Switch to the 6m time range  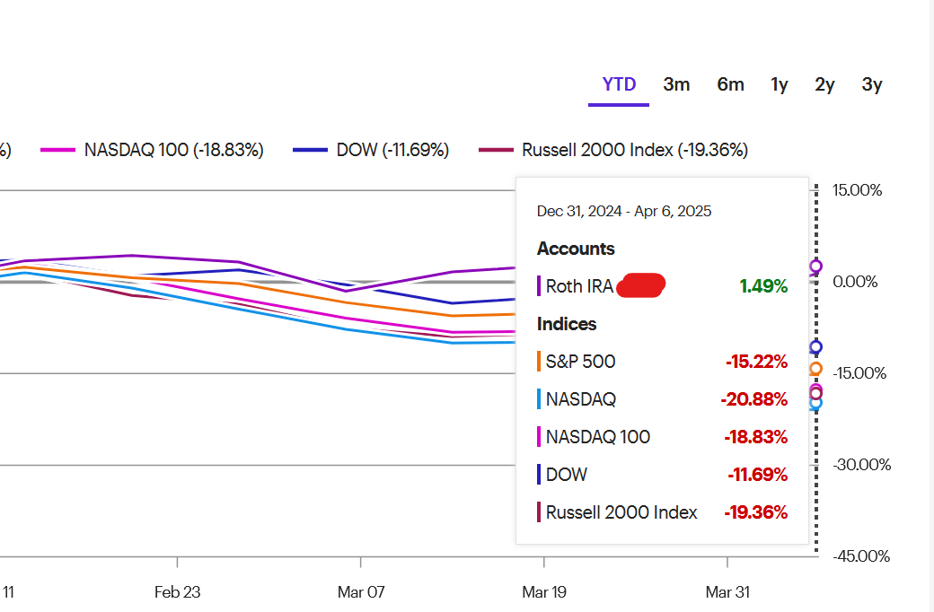click(x=730, y=84)
